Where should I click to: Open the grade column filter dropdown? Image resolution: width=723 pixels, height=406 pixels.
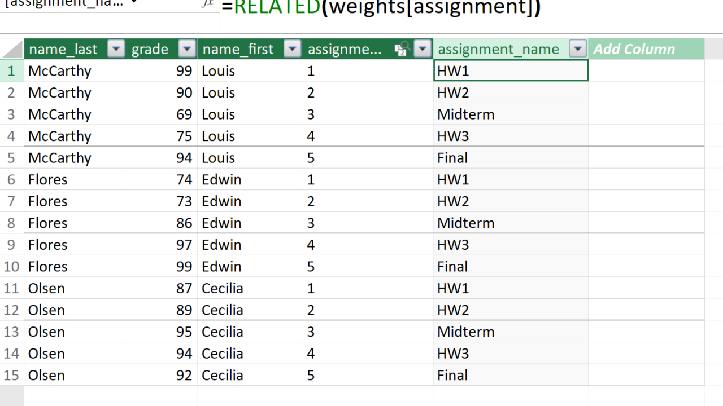point(187,49)
